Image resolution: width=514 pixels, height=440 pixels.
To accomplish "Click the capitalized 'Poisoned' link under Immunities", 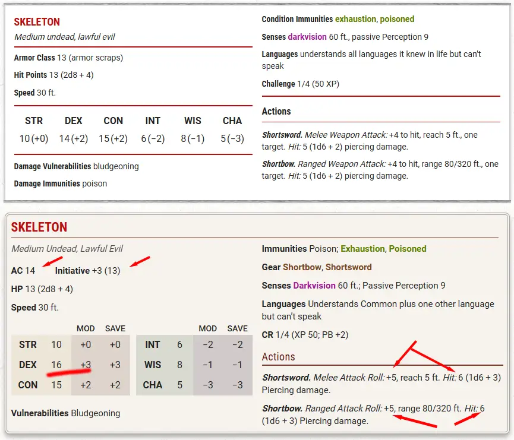I will point(408,249).
